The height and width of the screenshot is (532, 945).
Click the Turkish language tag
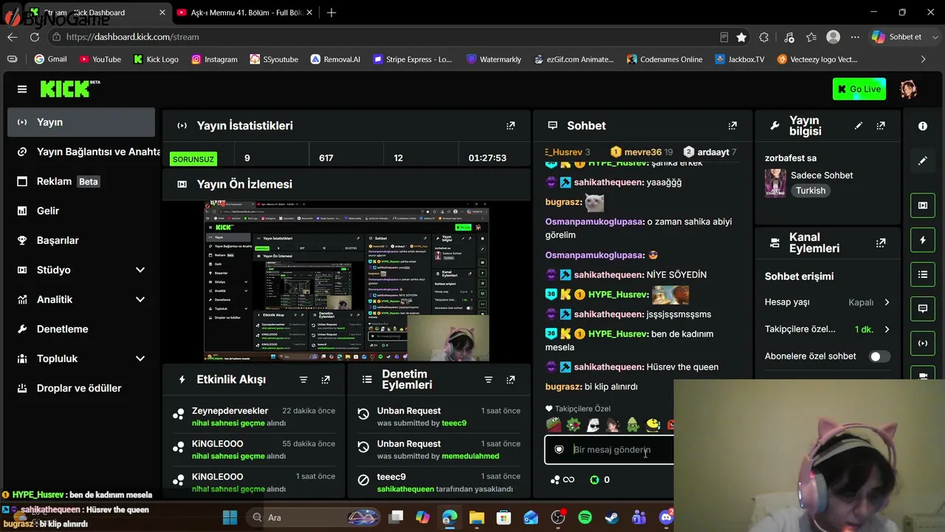coord(811,191)
